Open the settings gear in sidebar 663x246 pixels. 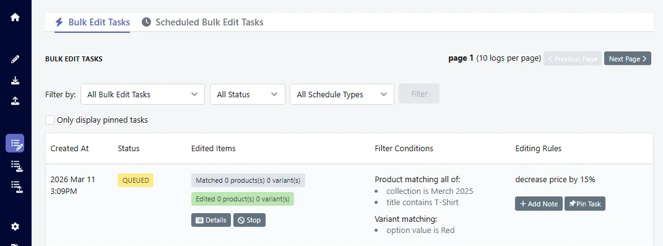pyautogui.click(x=15, y=227)
